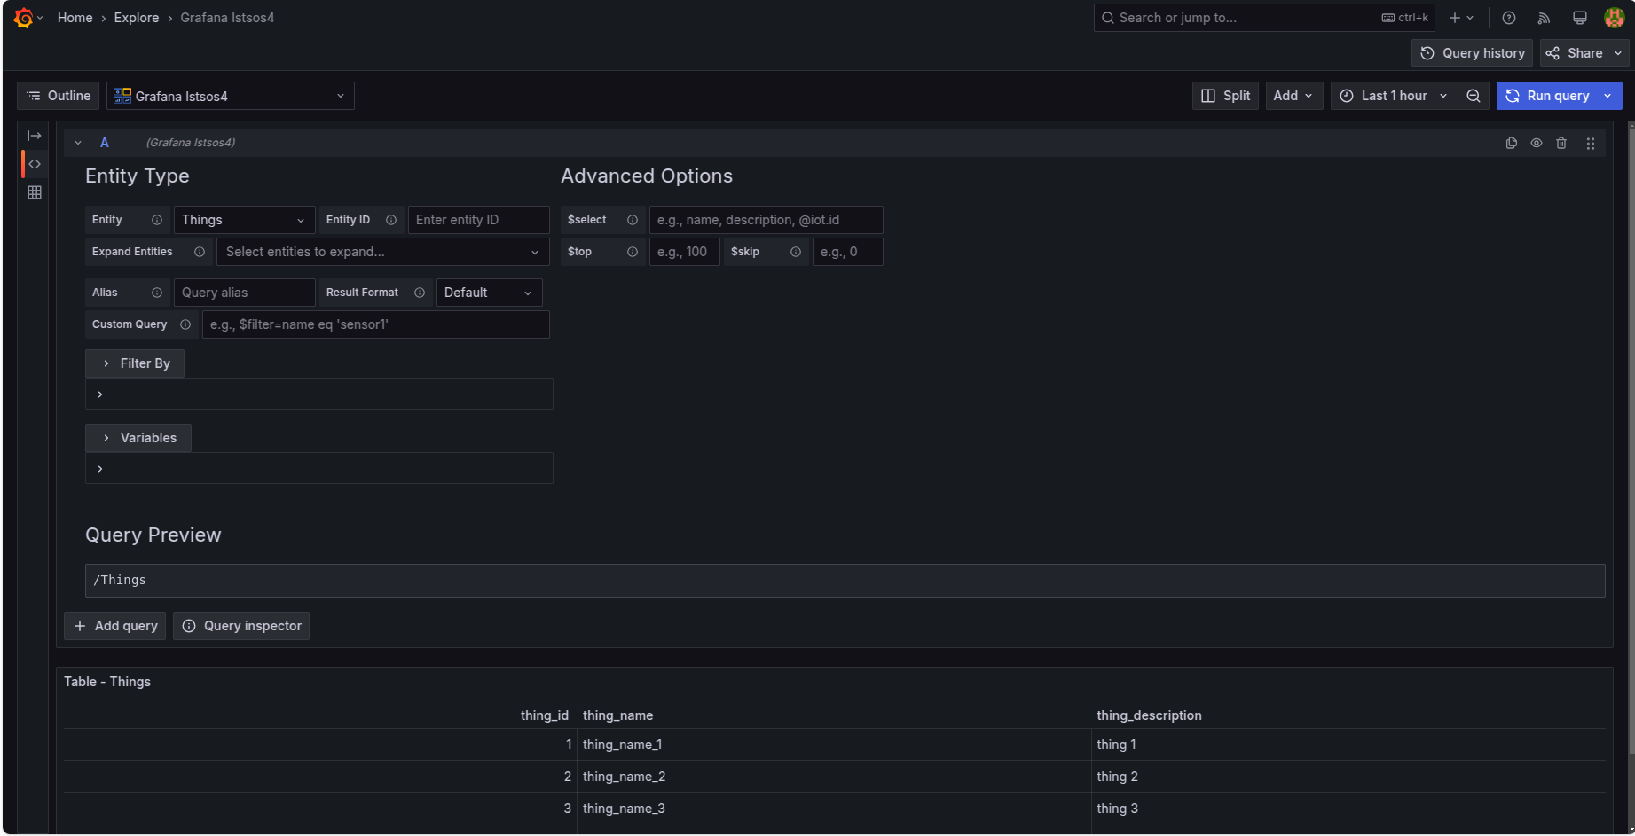This screenshot has height=836, width=1635.
Task: Open the Things entity dropdown
Action: click(x=244, y=220)
